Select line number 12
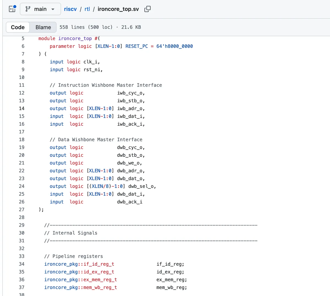 22,93
